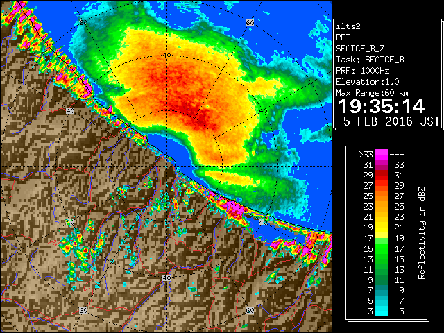Pick the magenta >33 dBZ legend swatch
The image size is (444, 333).
[x=382, y=155]
